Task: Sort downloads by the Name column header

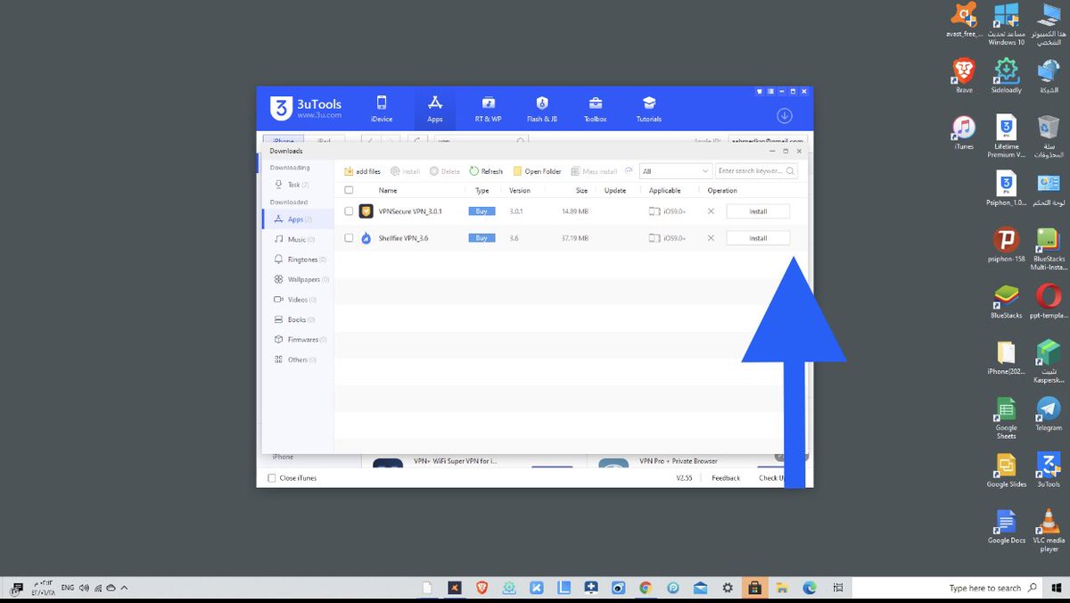Action: tap(388, 190)
